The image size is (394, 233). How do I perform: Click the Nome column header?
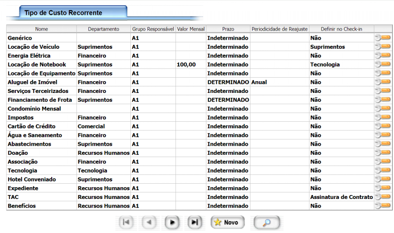[x=42, y=29]
